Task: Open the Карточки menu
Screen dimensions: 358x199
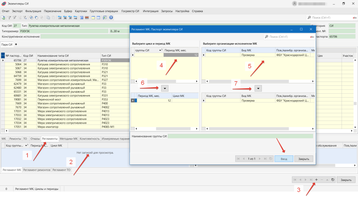Action: 81,11
